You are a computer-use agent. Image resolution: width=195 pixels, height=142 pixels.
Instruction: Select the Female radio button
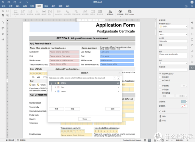coord(38,85)
